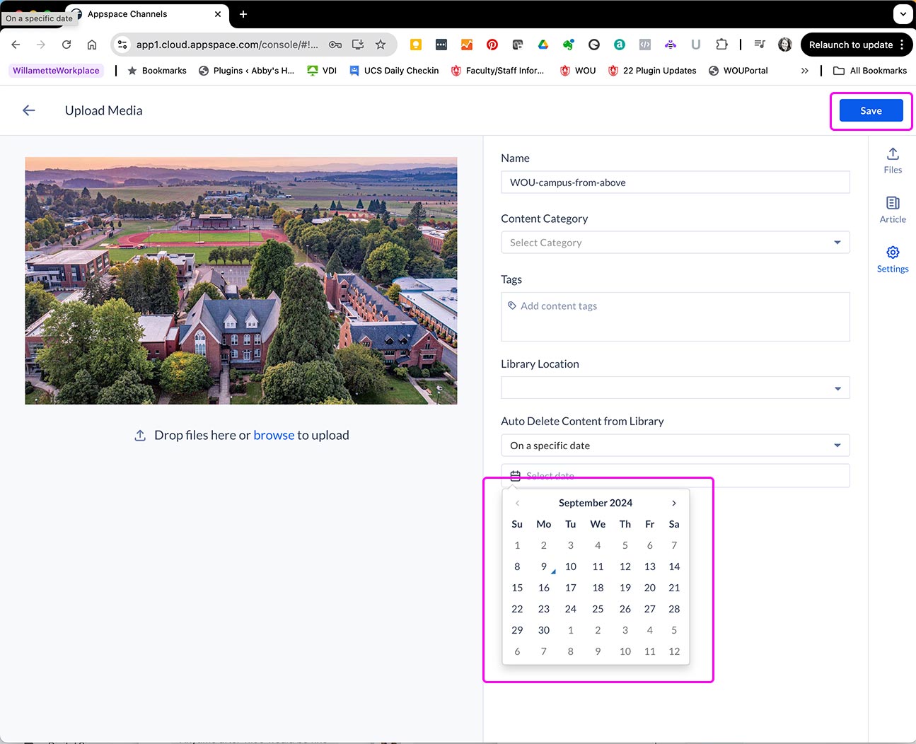Click the Add content tags field
Screen dimensions: 916x744
[x=675, y=317]
